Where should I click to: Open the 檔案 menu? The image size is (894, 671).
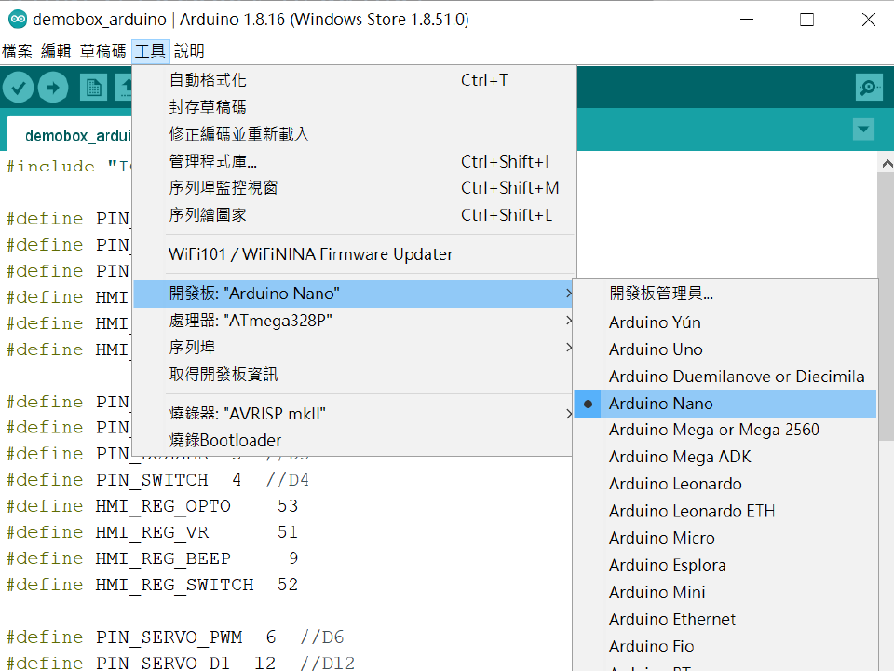(17, 50)
